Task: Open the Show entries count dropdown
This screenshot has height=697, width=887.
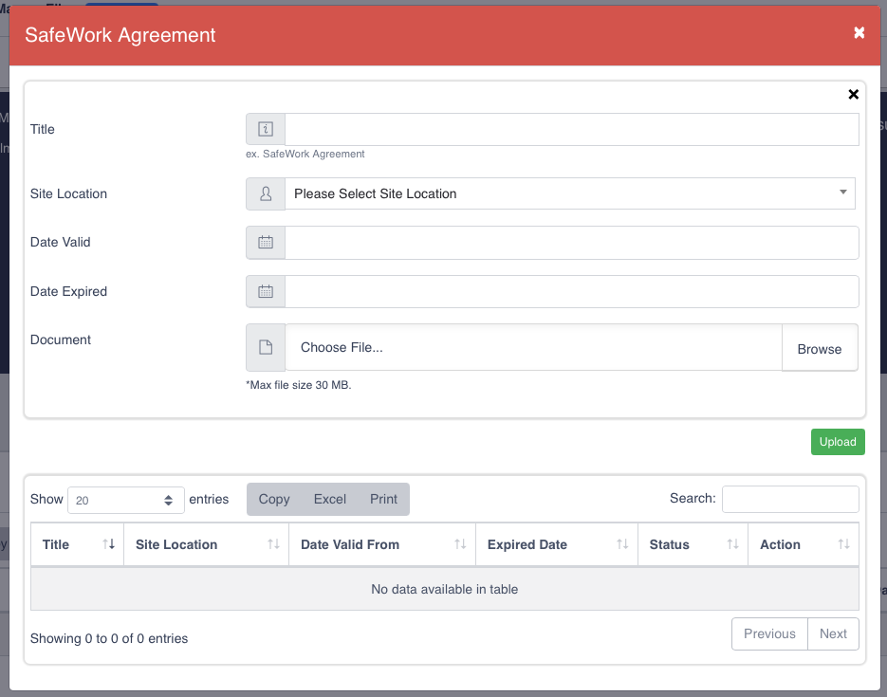Action: (125, 500)
